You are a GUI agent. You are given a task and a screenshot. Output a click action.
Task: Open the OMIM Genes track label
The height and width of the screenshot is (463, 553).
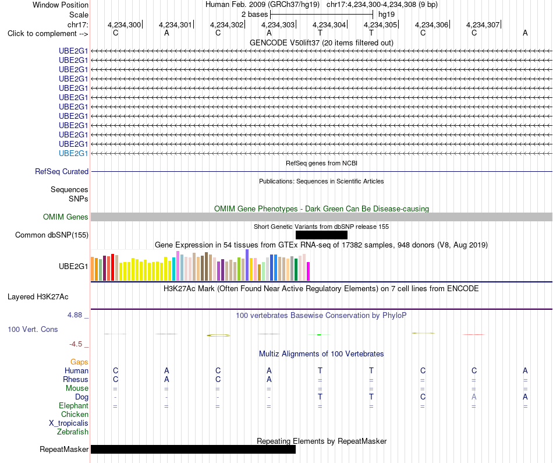tap(65, 217)
